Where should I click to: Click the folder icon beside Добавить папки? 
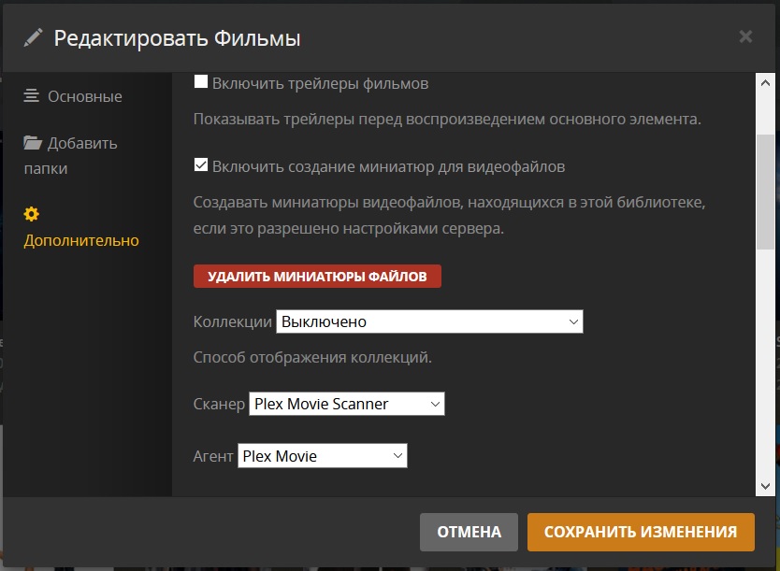33,143
